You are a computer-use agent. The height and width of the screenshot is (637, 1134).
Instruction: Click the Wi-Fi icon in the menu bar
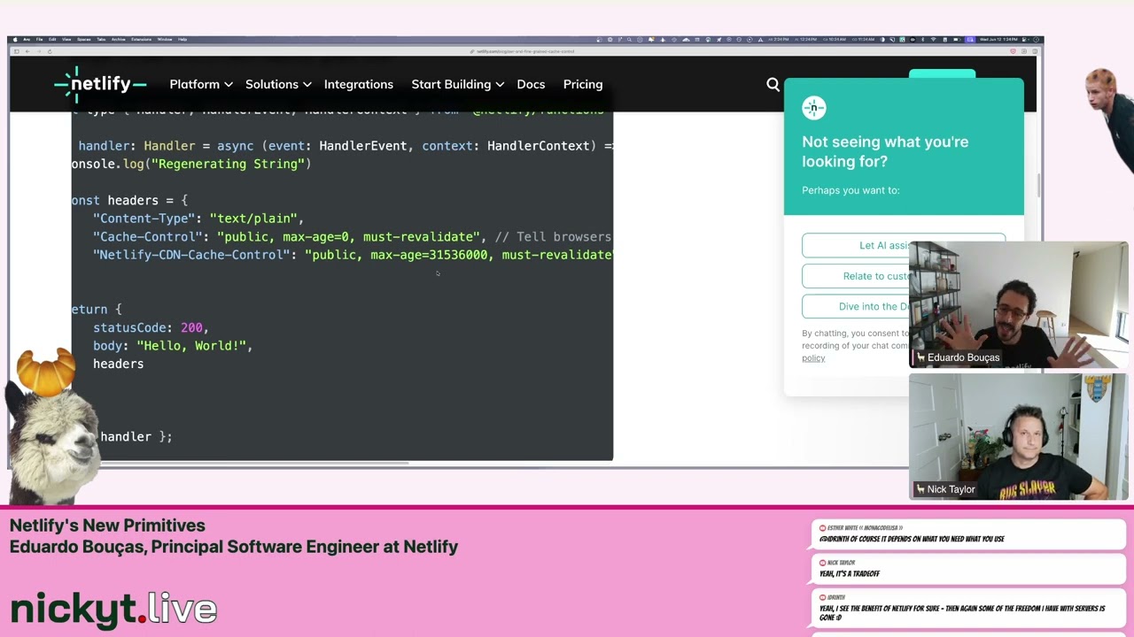(933, 39)
